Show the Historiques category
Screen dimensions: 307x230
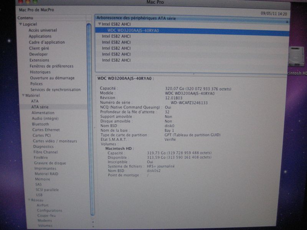[40, 72]
